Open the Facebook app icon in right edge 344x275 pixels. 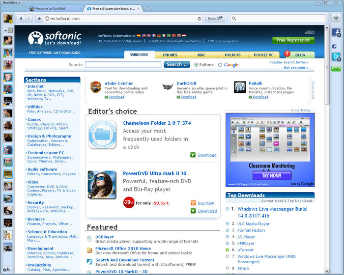point(336,33)
